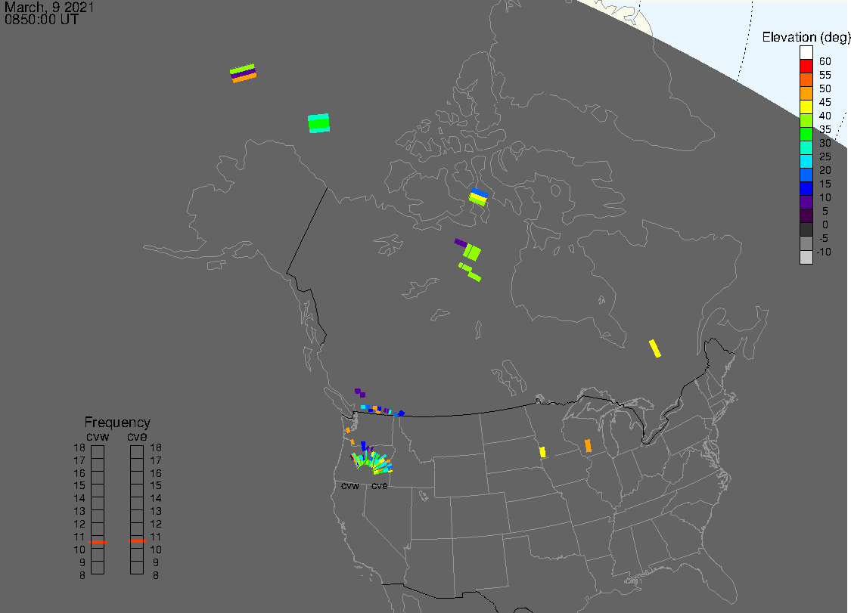Click the lightest gray swatch at the legend bottom
Image resolution: width=851 pixels, height=613 pixels.
coord(806,257)
